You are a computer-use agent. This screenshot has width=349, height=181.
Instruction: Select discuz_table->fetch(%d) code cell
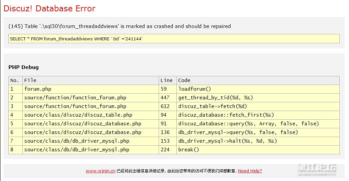pos(258,106)
